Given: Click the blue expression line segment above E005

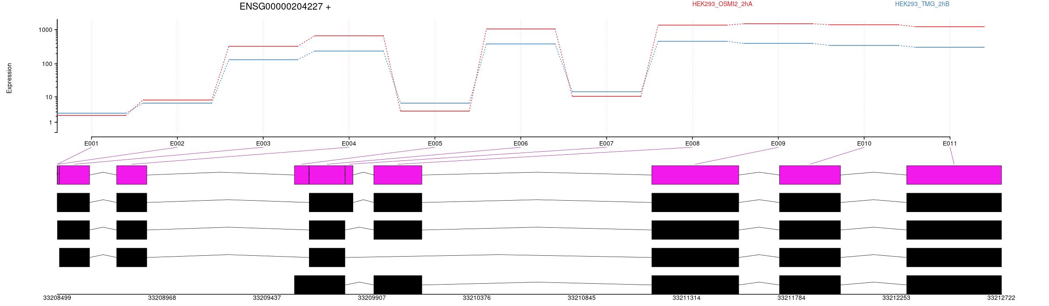Looking at the screenshot, I should [x=435, y=103].
